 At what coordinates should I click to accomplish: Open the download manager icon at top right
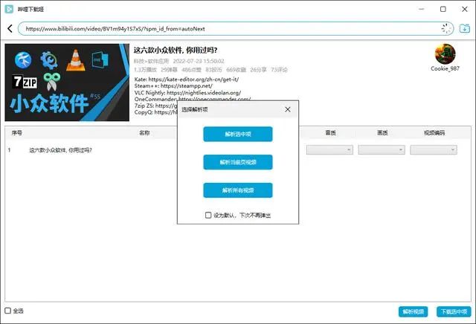click(x=464, y=28)
